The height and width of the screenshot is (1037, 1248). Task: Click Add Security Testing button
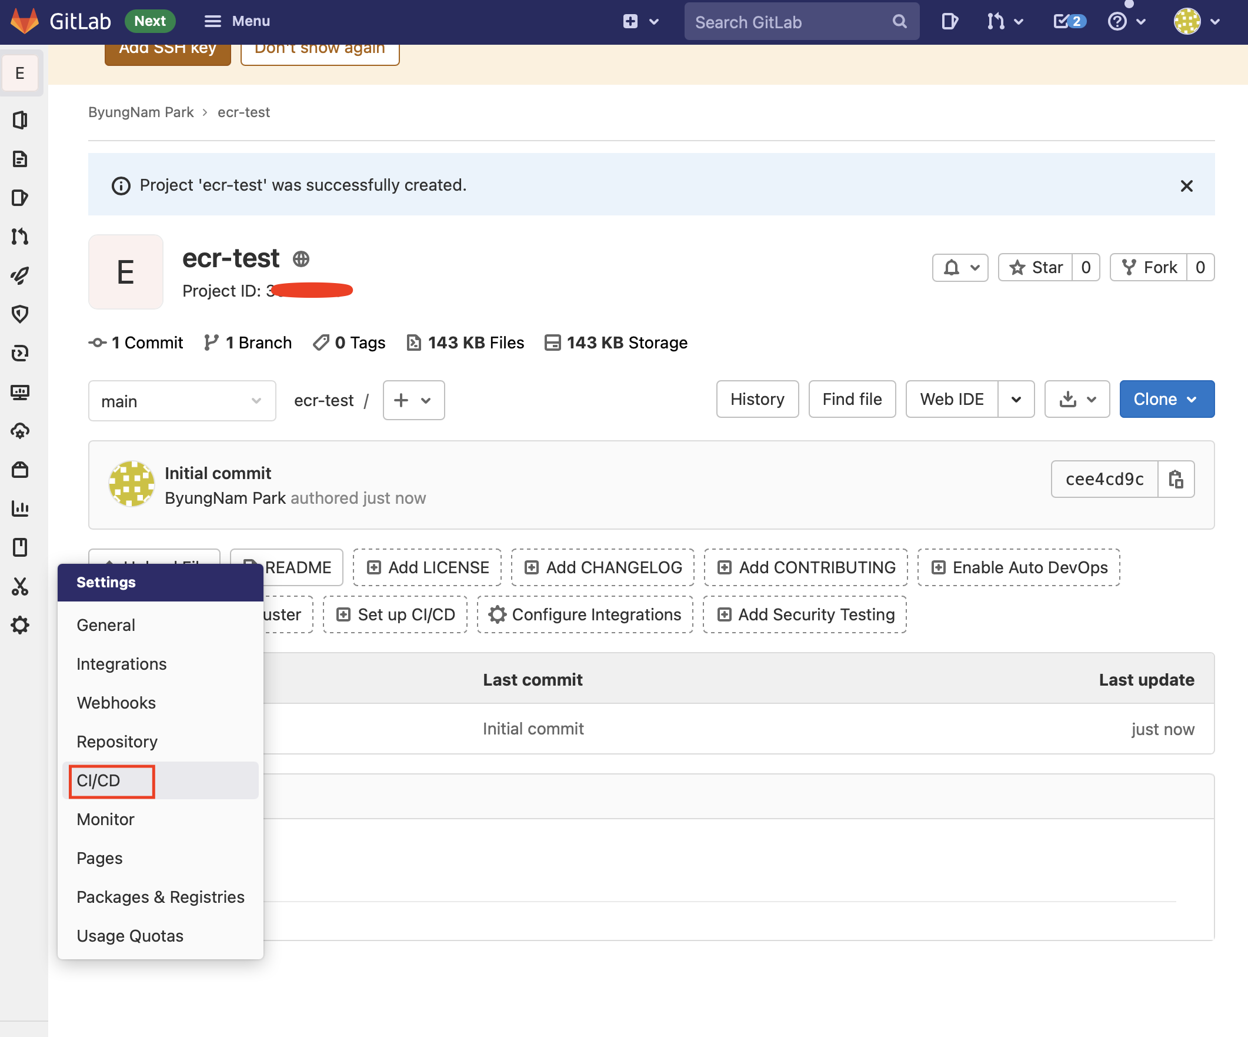click(x=805, y=614)
